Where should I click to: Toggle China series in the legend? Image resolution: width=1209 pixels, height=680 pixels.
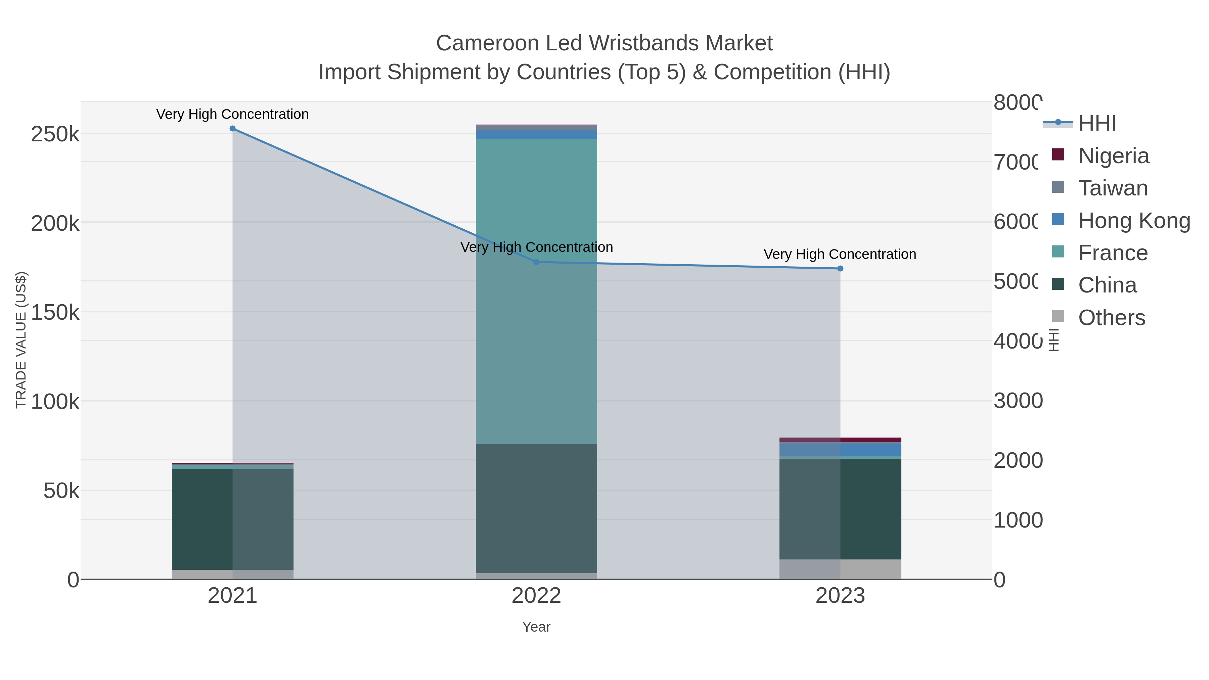pyautogui.click(x=1094, y=285)
